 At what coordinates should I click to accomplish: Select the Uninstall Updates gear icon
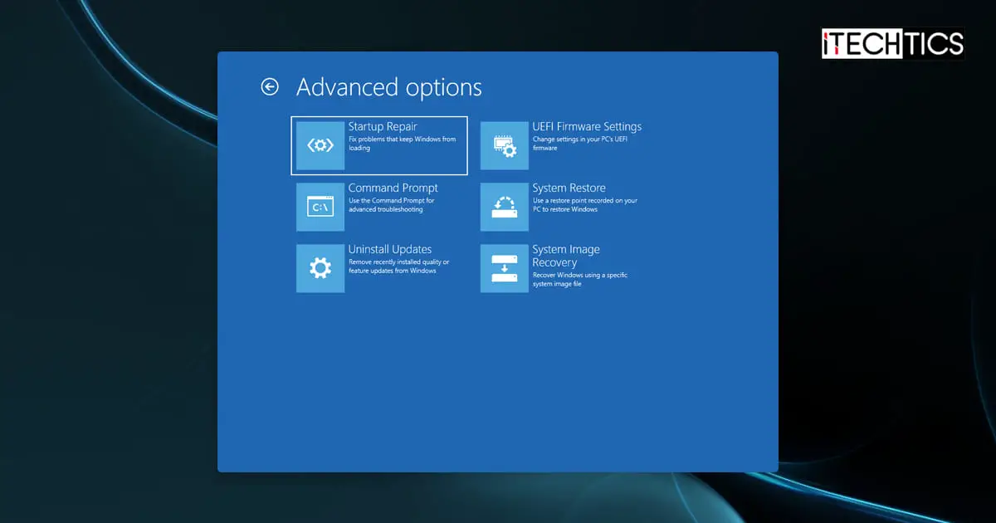(x=320, y=268)
